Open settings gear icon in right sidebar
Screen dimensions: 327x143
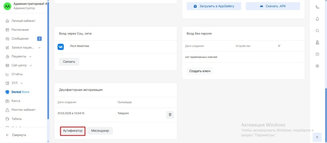coord(317,66)
